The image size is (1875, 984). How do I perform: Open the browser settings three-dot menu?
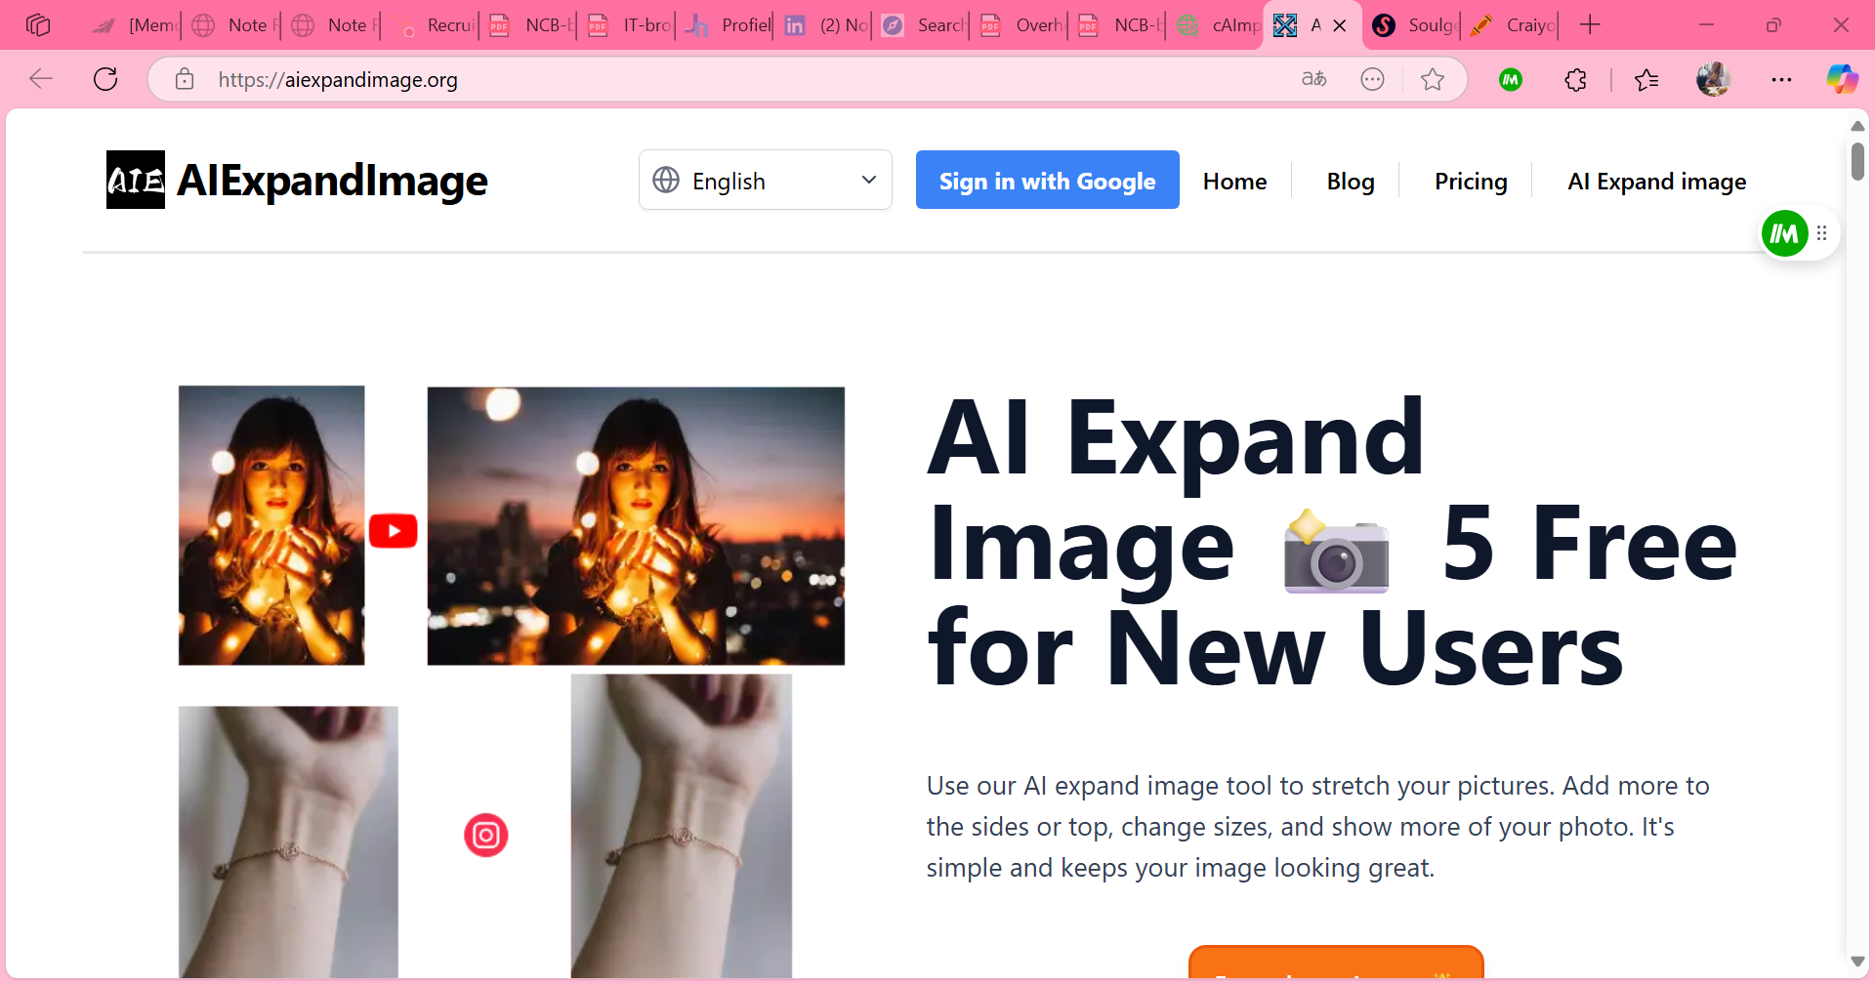pyautogui.click(x=1782, y=79)
